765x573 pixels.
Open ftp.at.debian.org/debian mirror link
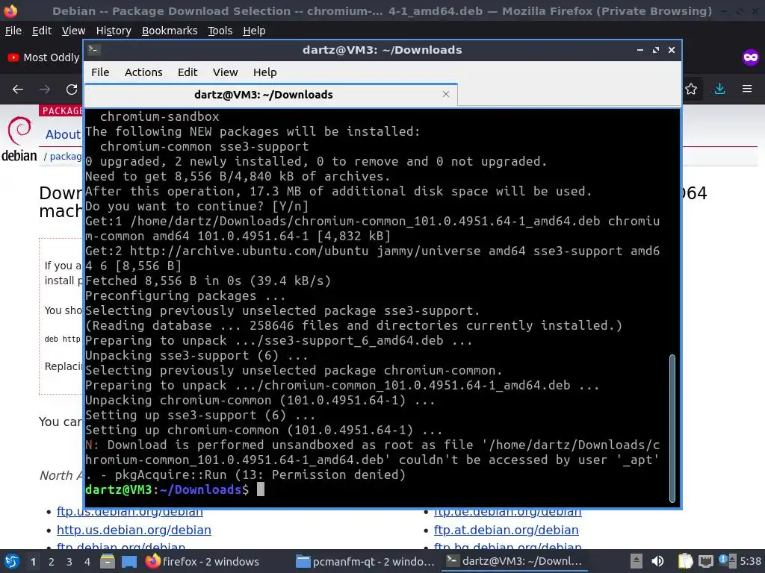tap(506, 530)
